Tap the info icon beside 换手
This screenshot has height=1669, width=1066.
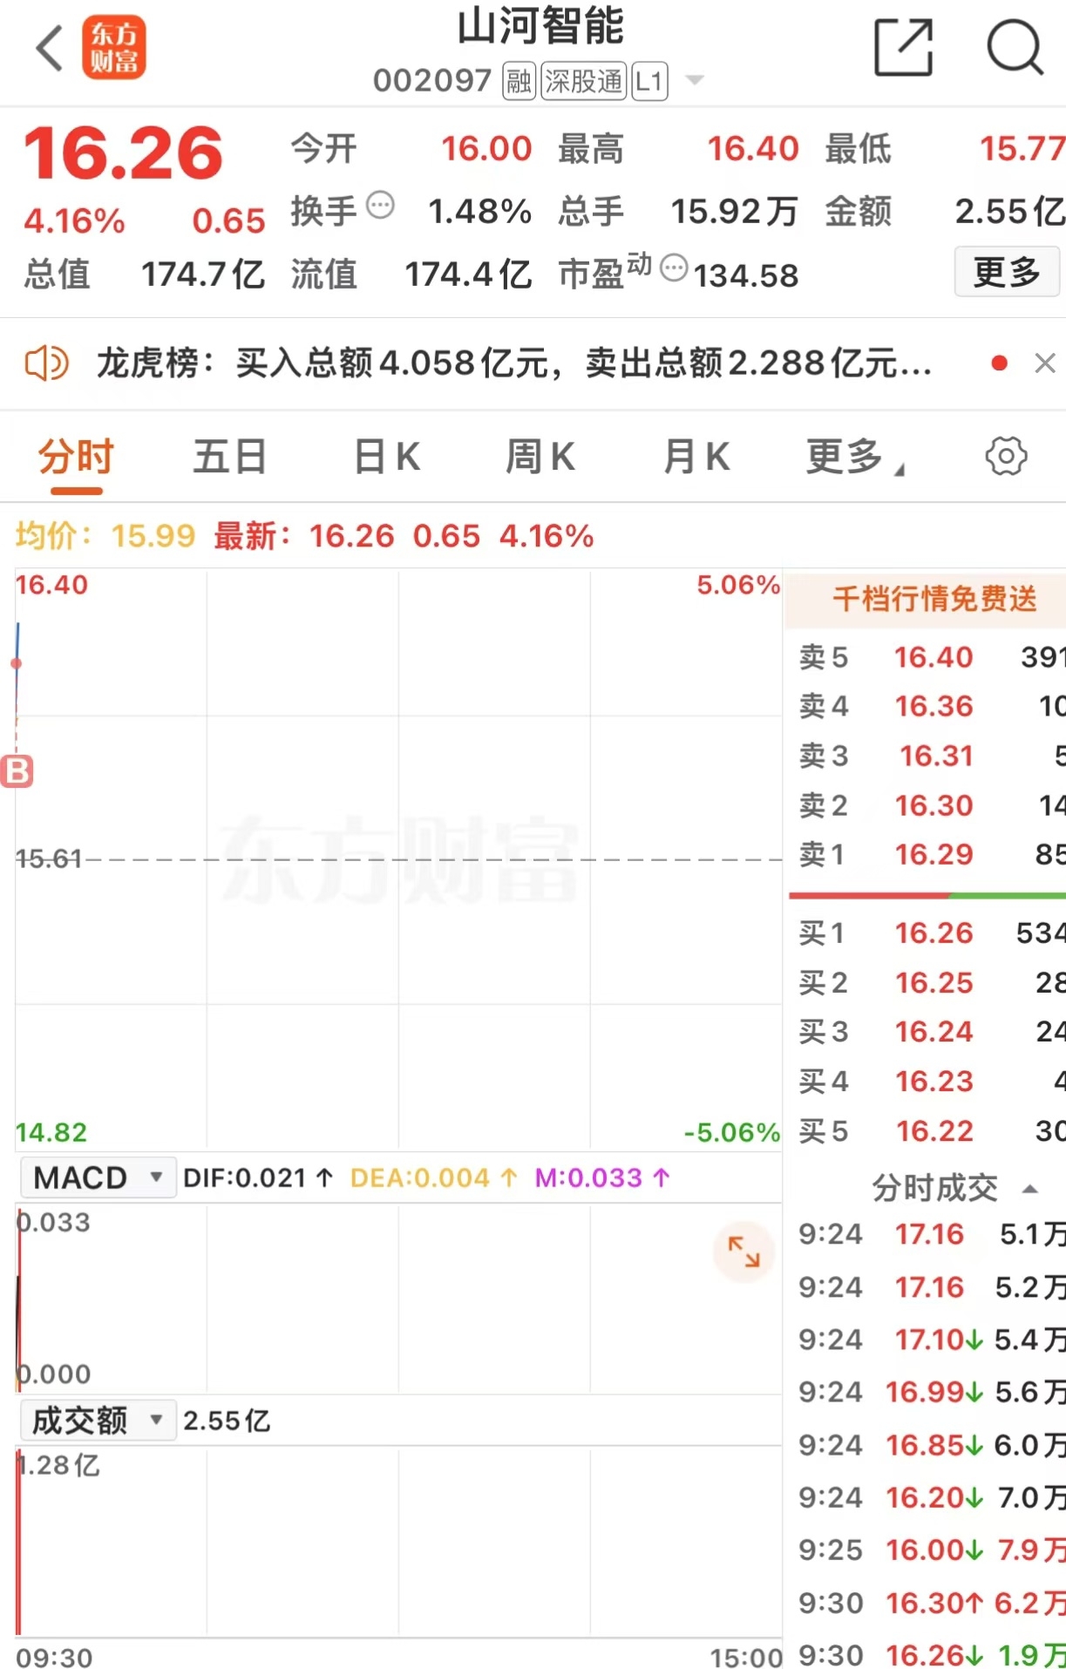[380, 207]
